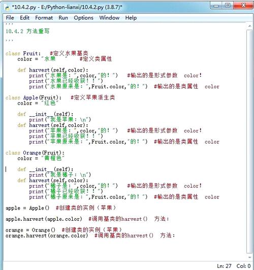
Task: Close the 10.4.2.py window
Action: (x=243, y=6)
